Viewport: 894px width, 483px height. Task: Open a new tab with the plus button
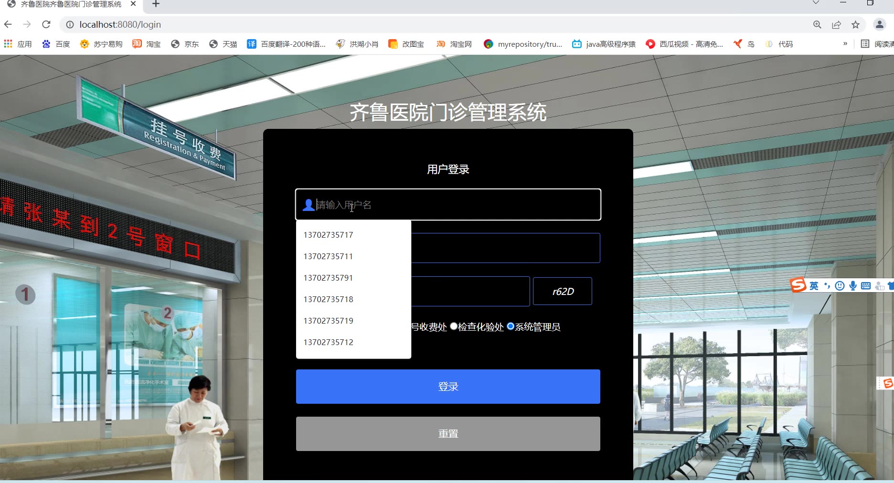click(156, 4)
